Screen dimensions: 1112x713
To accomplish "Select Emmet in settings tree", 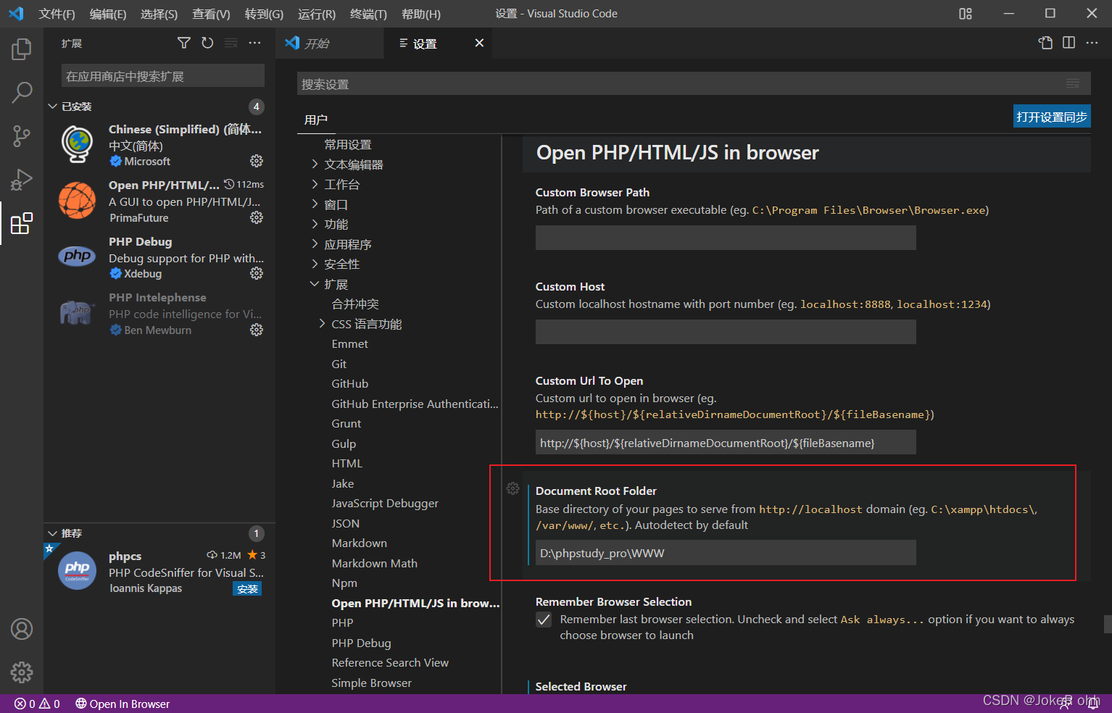I will tap(350, 343).
